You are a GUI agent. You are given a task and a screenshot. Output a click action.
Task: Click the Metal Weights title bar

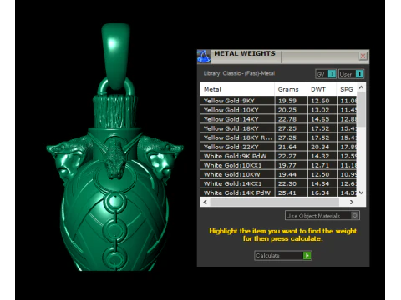284,57
